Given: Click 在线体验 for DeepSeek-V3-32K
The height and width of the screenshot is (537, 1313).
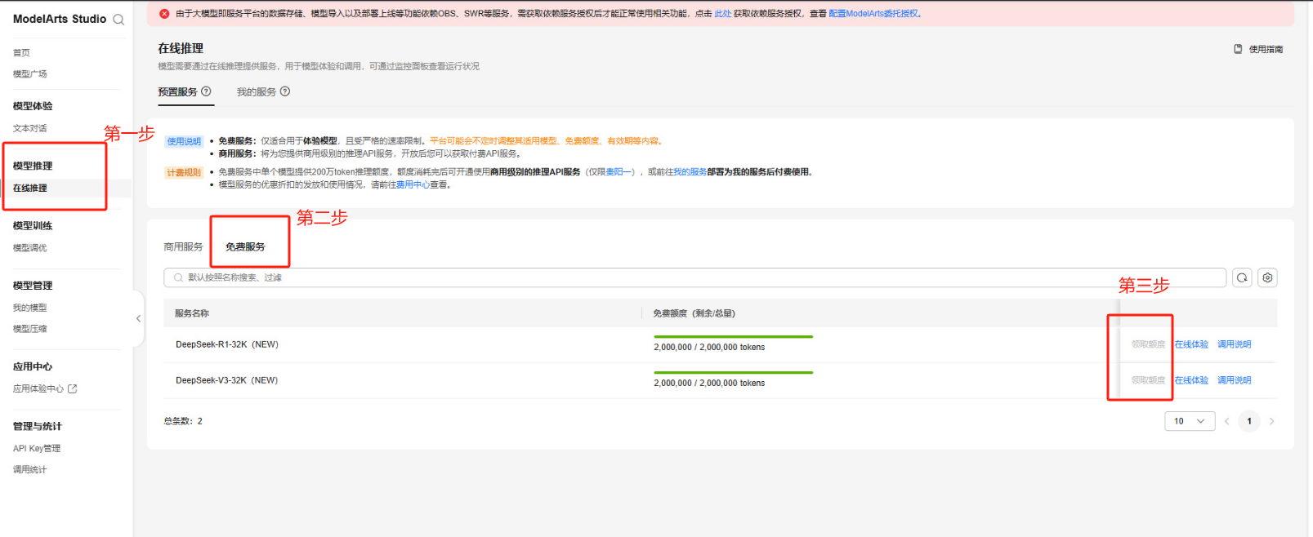Looking at the screenshot, I should point(1191,380).
